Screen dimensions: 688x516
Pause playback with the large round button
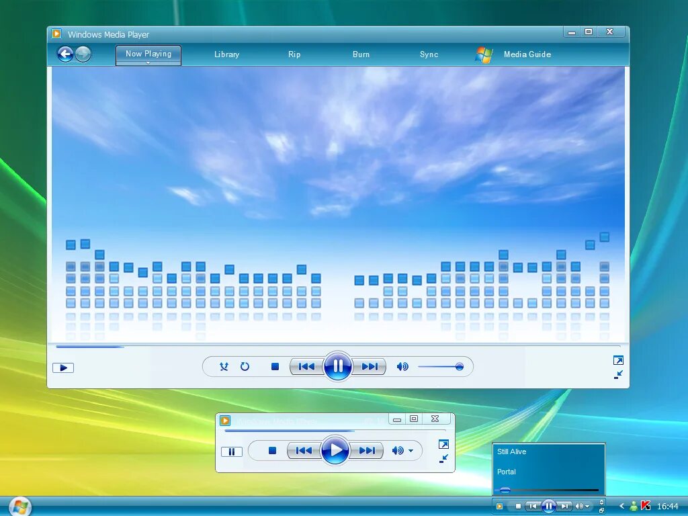338,366
